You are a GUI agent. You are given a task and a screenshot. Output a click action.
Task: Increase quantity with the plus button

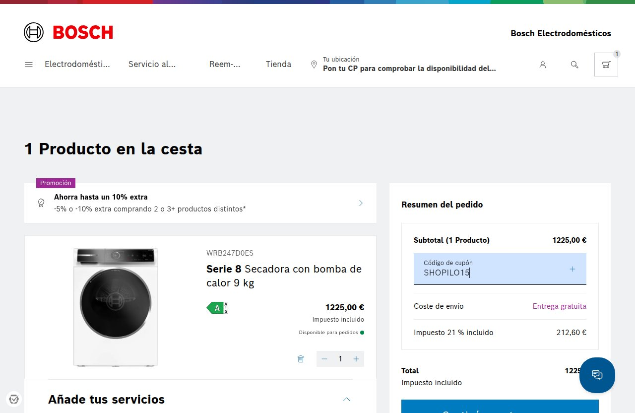pyautogui.click(x=356, y=359)
